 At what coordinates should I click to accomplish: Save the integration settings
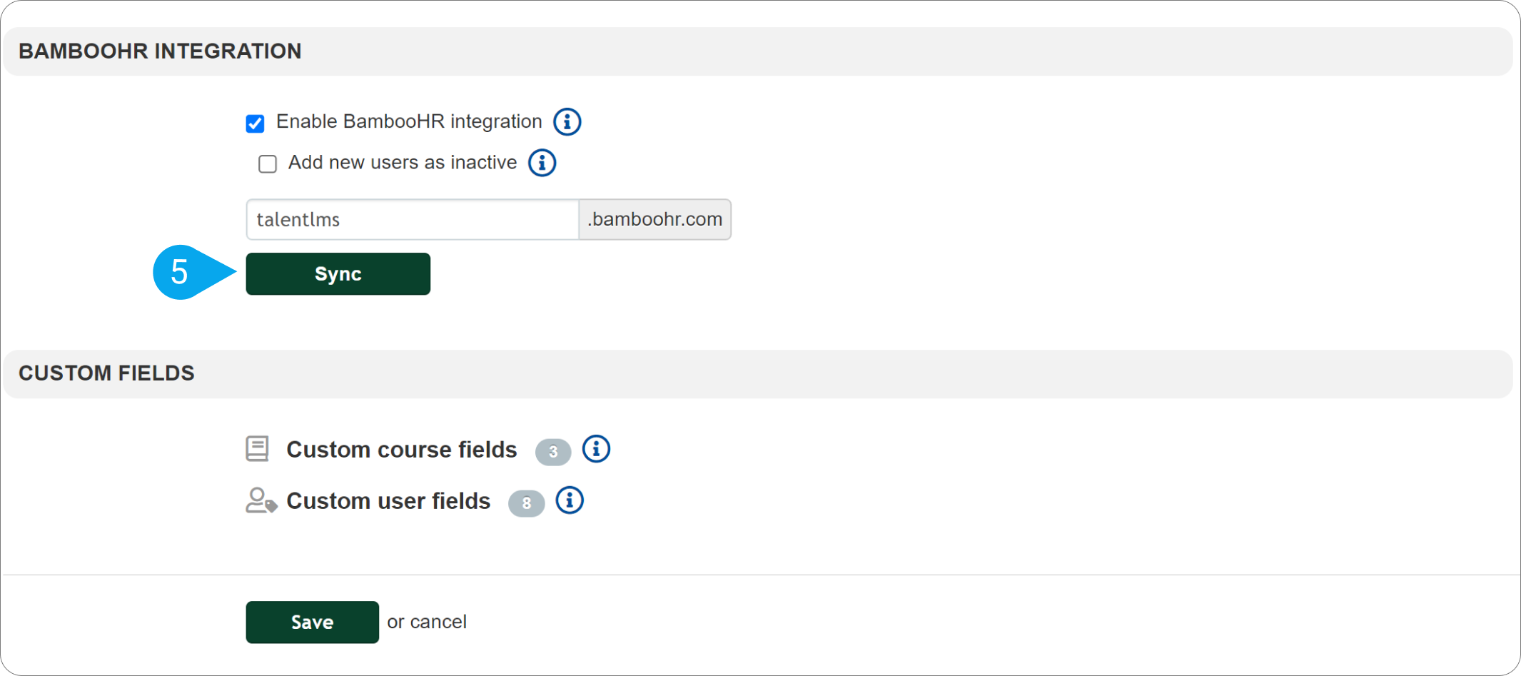click(x=313, y=622)
